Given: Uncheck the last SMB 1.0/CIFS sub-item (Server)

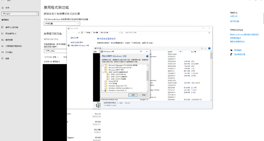Looking at the screenshot, I should (108, 79).
